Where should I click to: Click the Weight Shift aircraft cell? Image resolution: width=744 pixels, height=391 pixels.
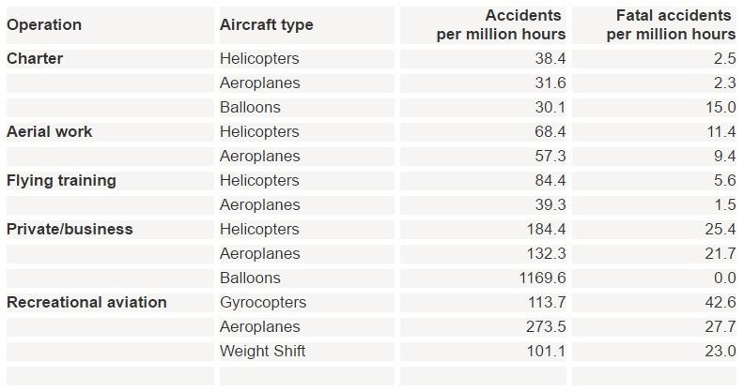pos(262,351)
